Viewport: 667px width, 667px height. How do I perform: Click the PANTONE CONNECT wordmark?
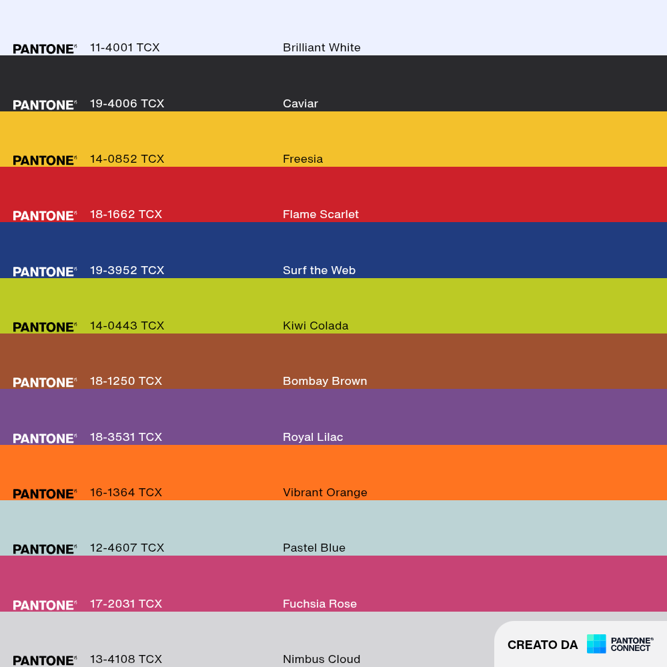(632, 644)
